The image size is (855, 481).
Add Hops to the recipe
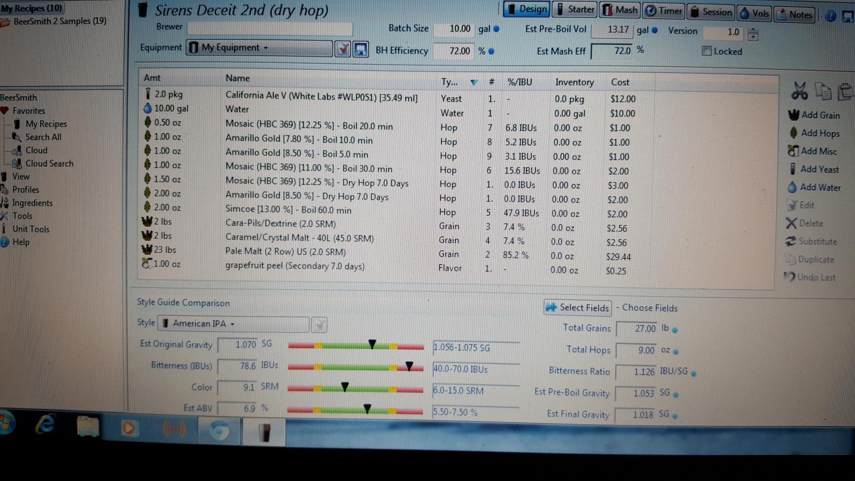click(x=814, y=133)
